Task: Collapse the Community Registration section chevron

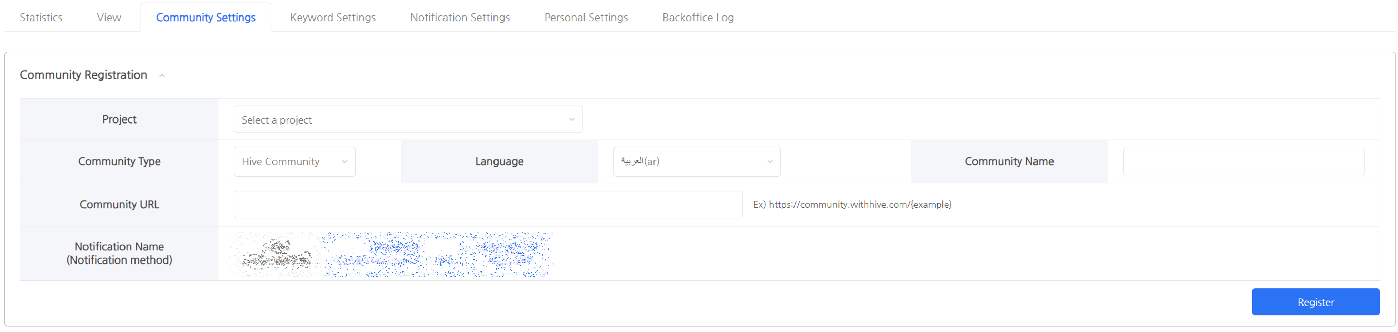Action: click(x=162, y=76)
